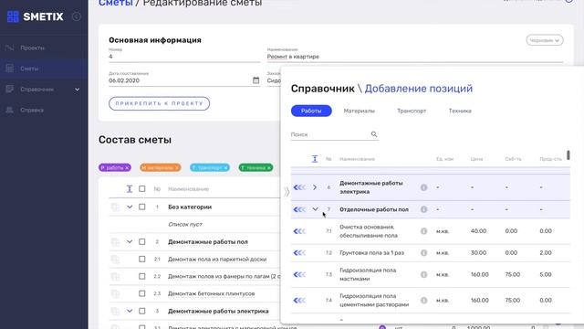The image size is (584, 329).
Task: Click copy icon beside Демонтаж пола из паркетной доски
Action: [115, 260]
